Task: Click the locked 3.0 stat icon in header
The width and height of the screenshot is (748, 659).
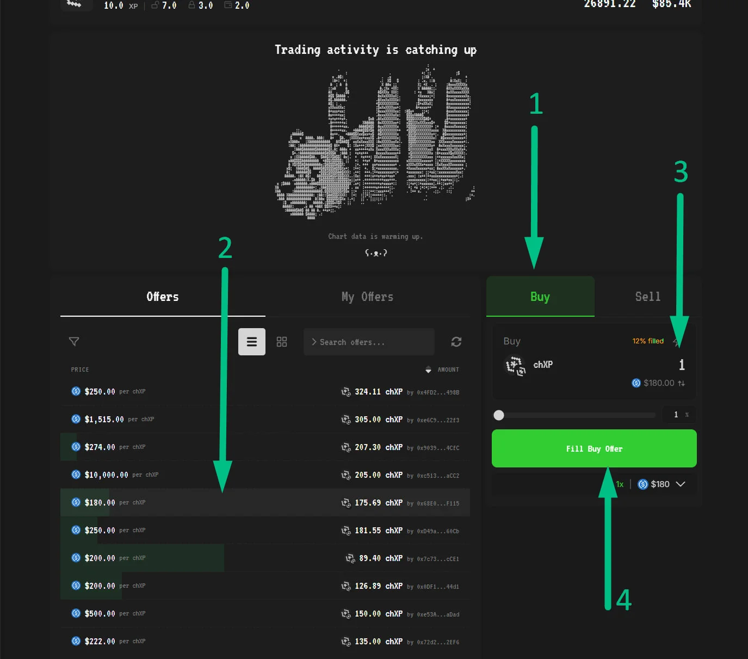Action: (191, 5)
